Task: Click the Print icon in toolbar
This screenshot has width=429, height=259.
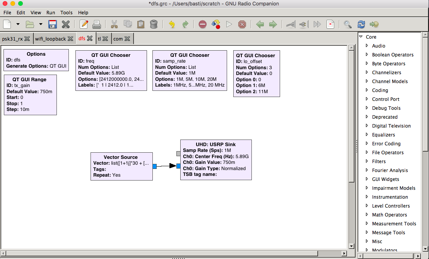Action: (x=97, y=24)
